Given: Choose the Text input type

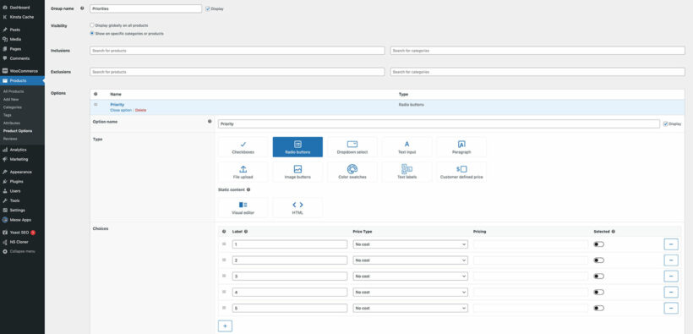Looking at the screenshot, I should point(407,147).
